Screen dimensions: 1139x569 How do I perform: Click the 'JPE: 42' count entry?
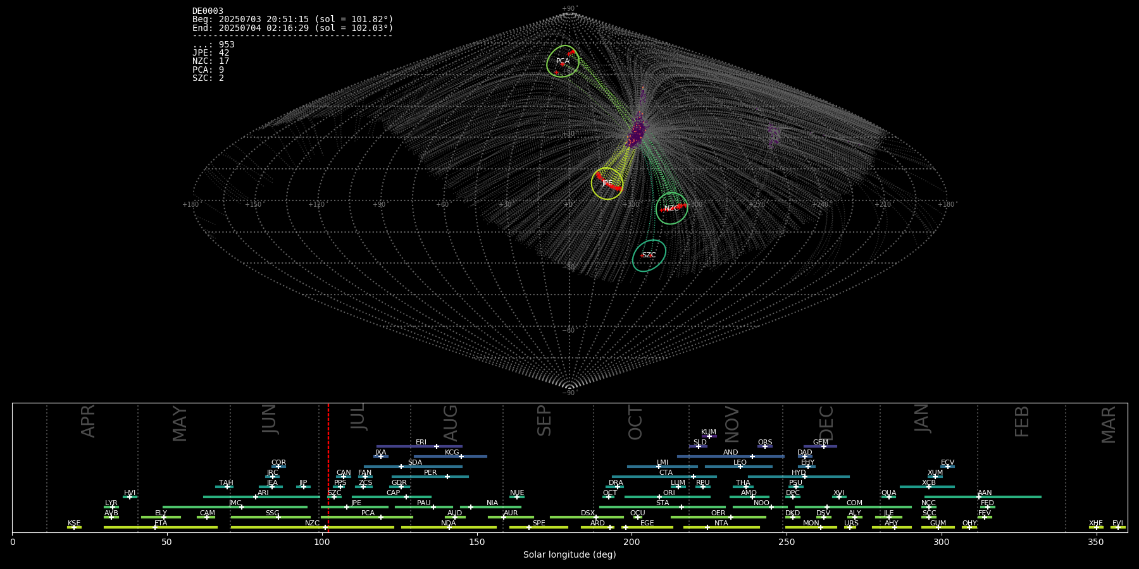tap(211, 53)
